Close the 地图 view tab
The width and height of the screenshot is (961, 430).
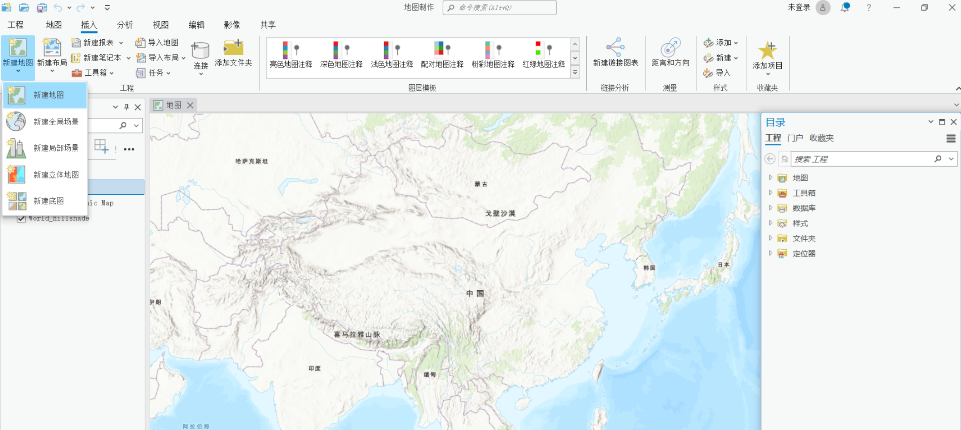point(190,105)
